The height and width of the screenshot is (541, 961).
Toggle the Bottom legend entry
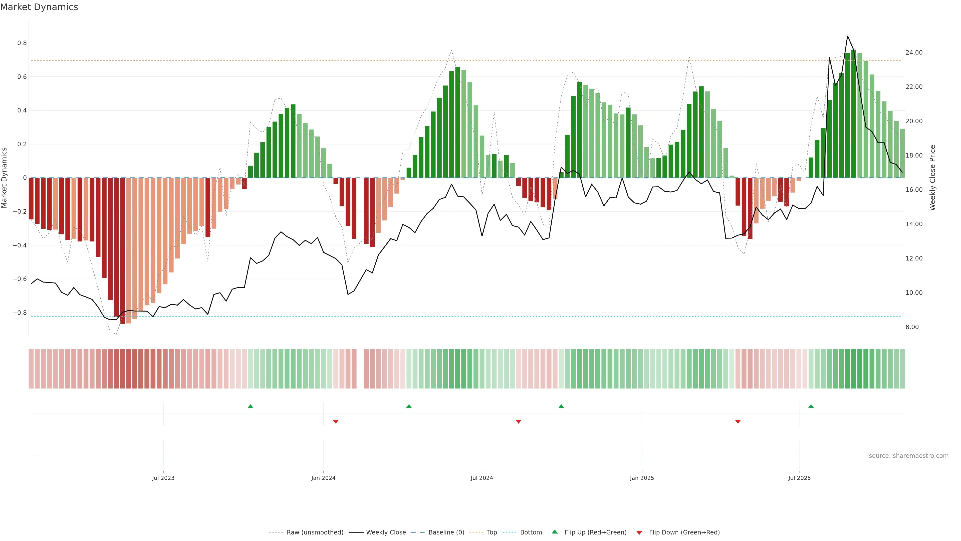(531, 532)
